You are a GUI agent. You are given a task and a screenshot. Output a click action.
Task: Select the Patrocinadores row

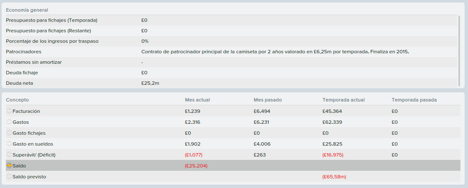click(x=231, y=52)
